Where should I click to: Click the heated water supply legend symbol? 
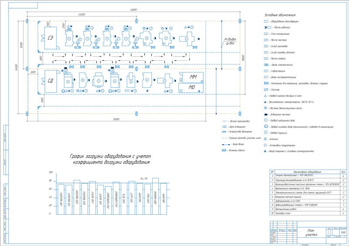[266, 120]
